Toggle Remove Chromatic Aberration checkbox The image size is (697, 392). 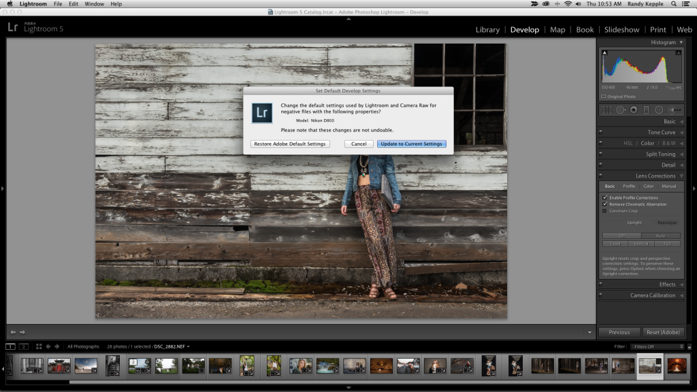[604, 204]
